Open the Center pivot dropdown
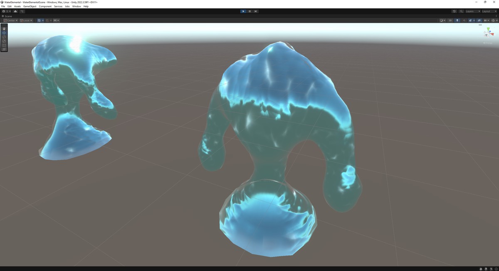 (11, 20)
